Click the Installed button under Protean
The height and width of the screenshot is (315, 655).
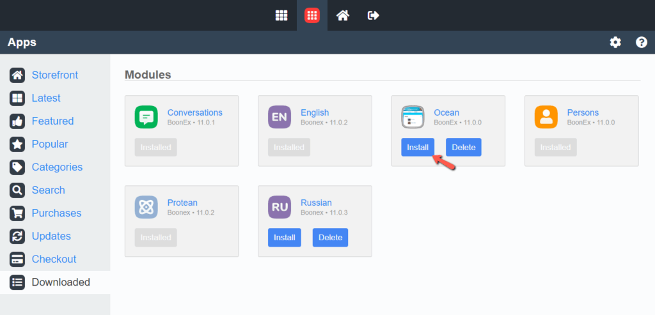[156, 238]
